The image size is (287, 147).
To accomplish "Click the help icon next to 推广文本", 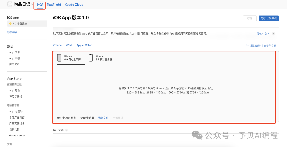I will (x=66, y=130).
